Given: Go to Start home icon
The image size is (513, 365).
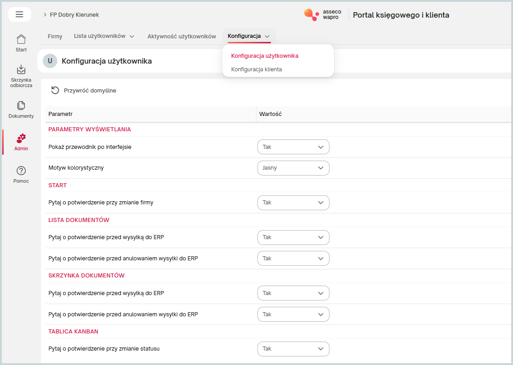Looking at the screenshot, I should pos(21,39).
